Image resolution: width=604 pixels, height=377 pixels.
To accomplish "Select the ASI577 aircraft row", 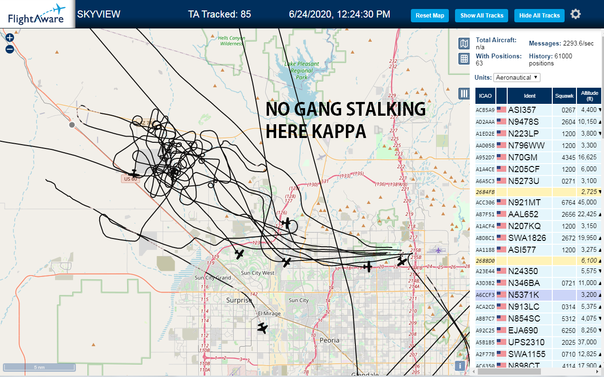I will (x=538, y=250).
